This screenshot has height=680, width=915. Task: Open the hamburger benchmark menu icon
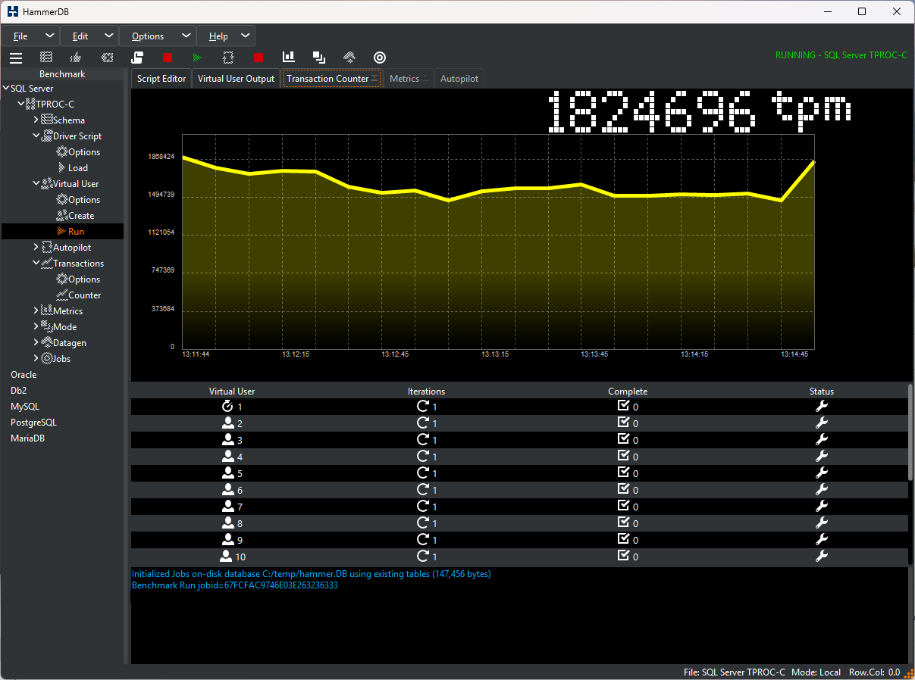pyautogui.click(x=16, y=58)
